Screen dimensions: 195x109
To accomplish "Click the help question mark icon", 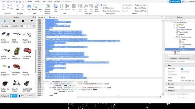I will click(x=183, y=2).
